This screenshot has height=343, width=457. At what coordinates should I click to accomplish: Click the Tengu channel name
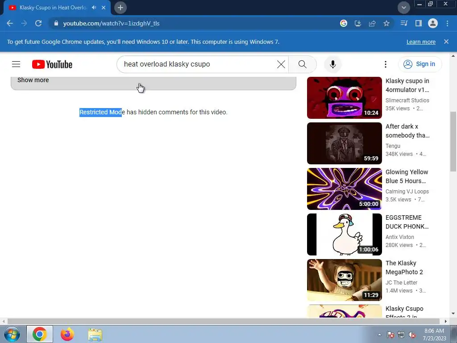(x=393, y=146)
